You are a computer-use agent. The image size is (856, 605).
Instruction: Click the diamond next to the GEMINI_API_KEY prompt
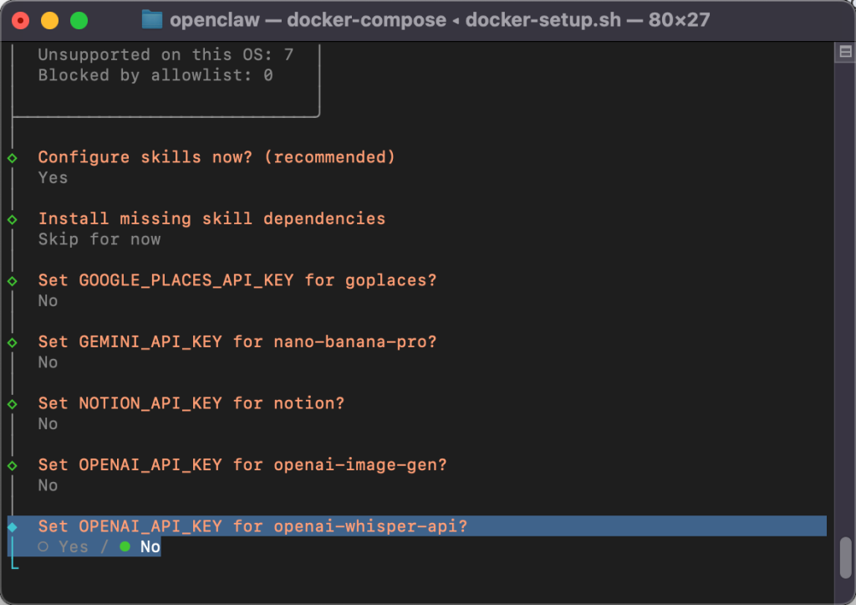[12, 341]
